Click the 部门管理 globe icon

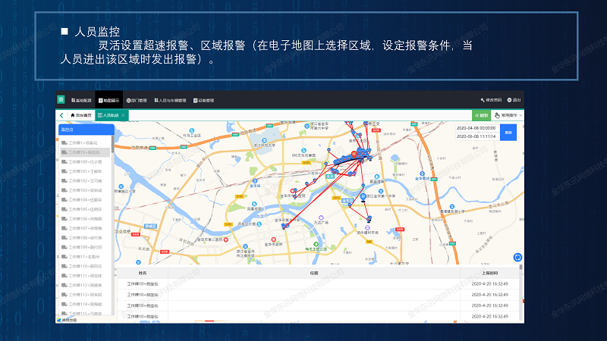tap(129, 100)
